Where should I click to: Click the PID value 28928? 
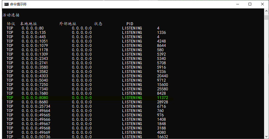tap(162, 102)
